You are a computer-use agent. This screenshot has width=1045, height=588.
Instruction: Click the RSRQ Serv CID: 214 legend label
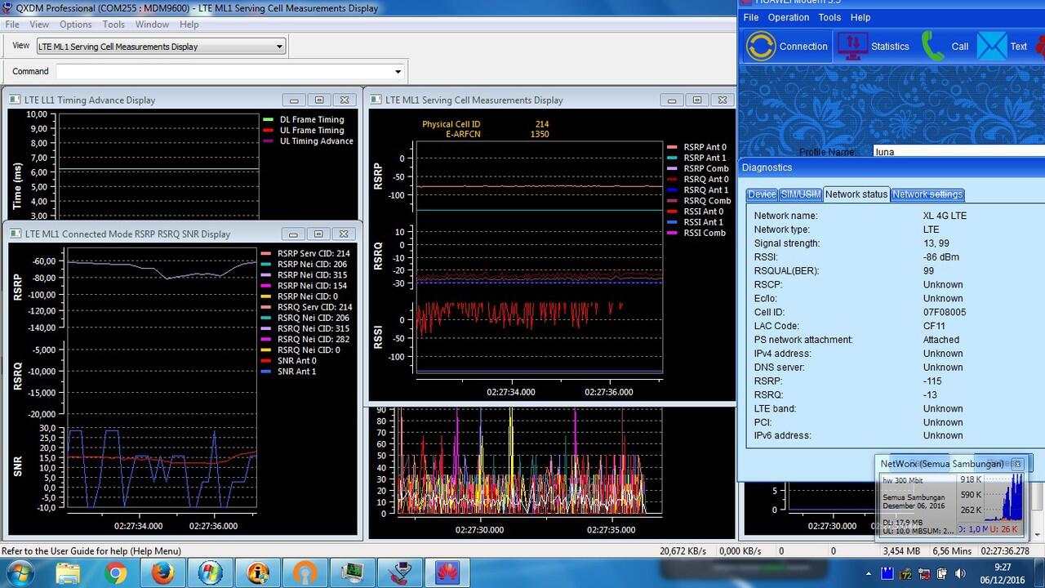(x=314, y=307)
